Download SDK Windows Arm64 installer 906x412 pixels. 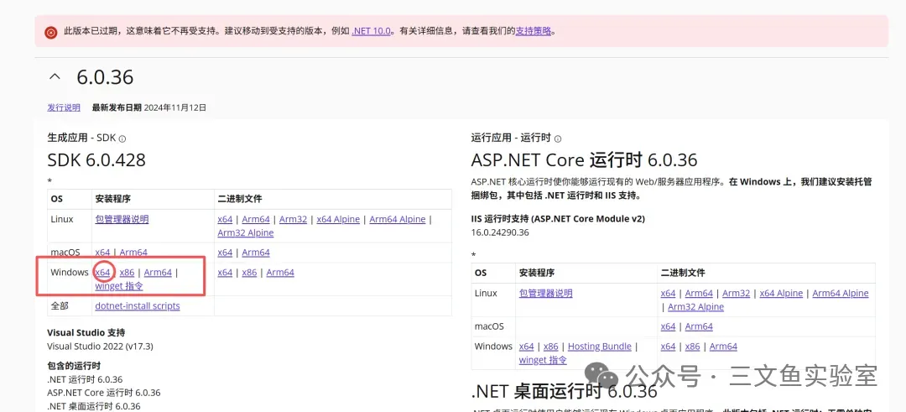point(158,272)
